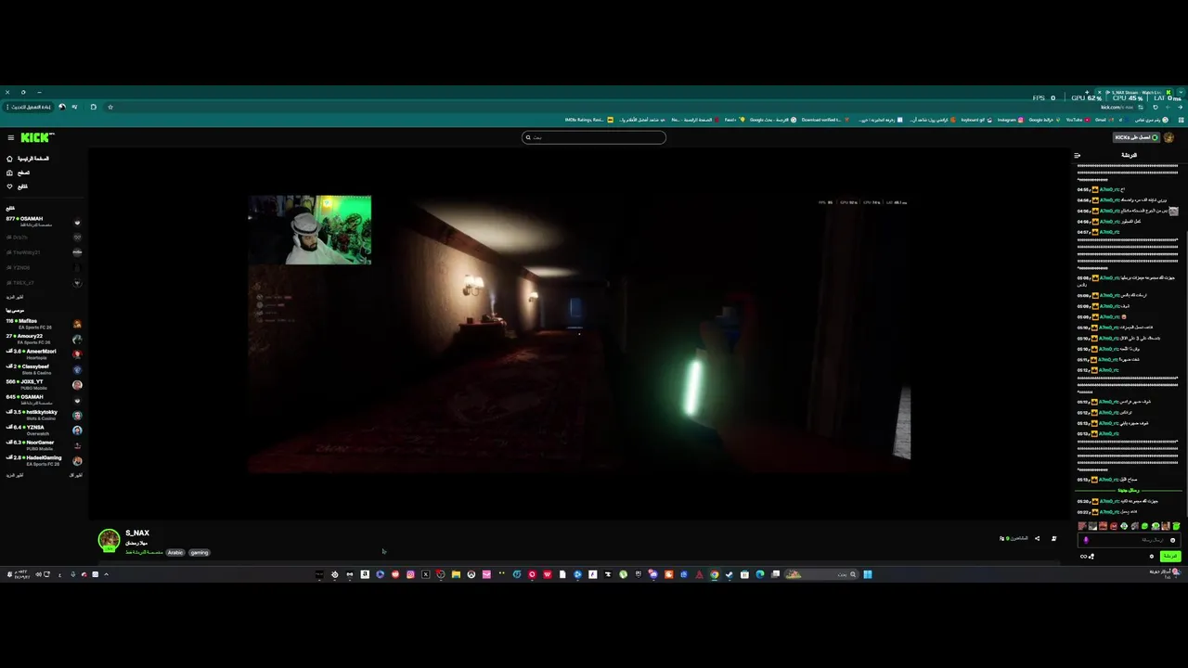Select the gaming tag
1188x668 pixels.
pos(200,553)
